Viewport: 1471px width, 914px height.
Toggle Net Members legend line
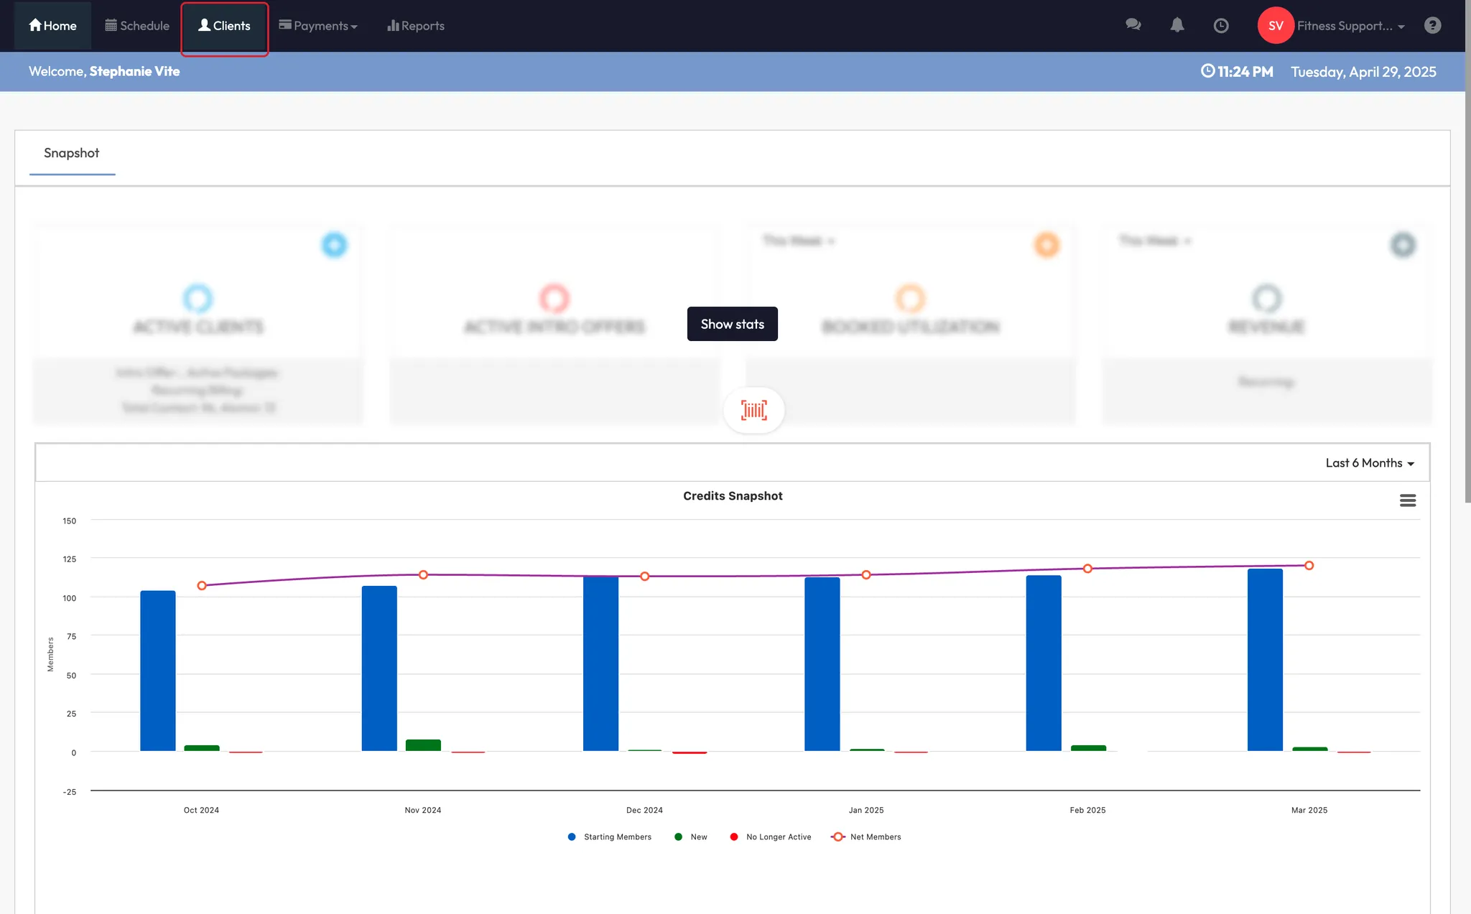(875, 837)
